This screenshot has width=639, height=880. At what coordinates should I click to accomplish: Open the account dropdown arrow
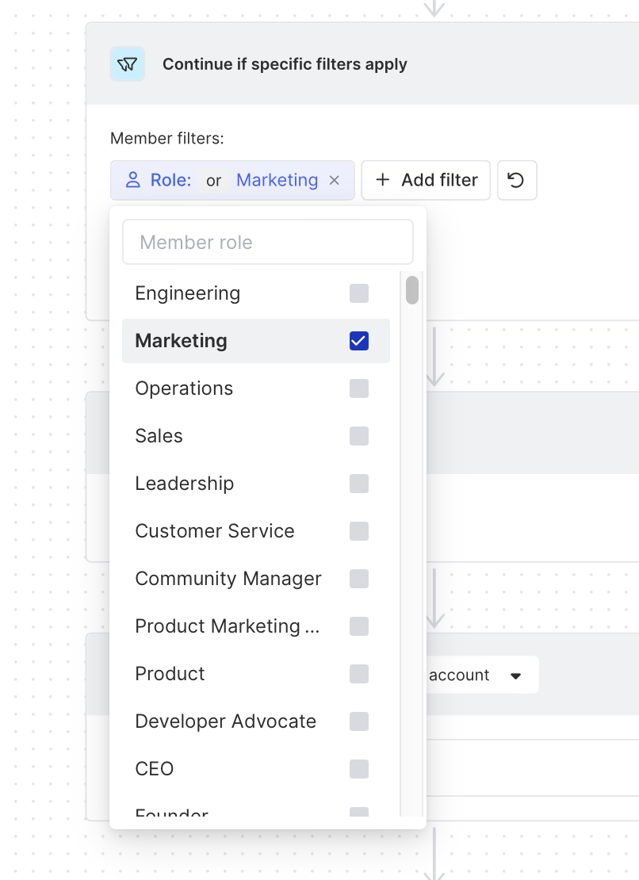515,675
